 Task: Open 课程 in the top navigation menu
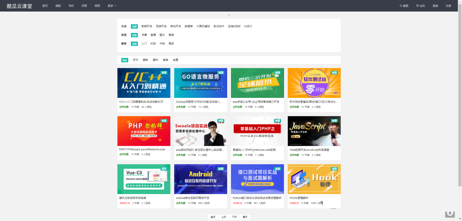tap(58, 6)
